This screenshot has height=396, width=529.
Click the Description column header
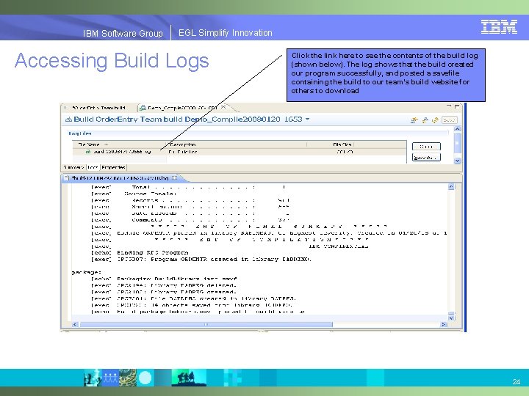[183, 144]
